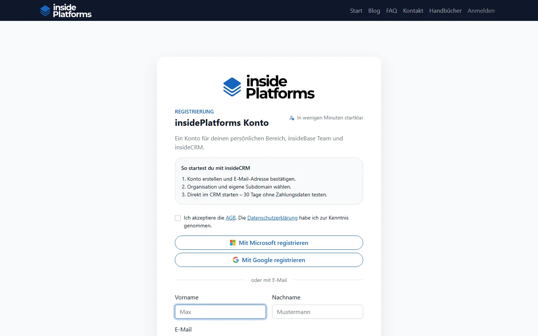Click the large insidePlatforms logo in the card

click(x=269, y=87)
